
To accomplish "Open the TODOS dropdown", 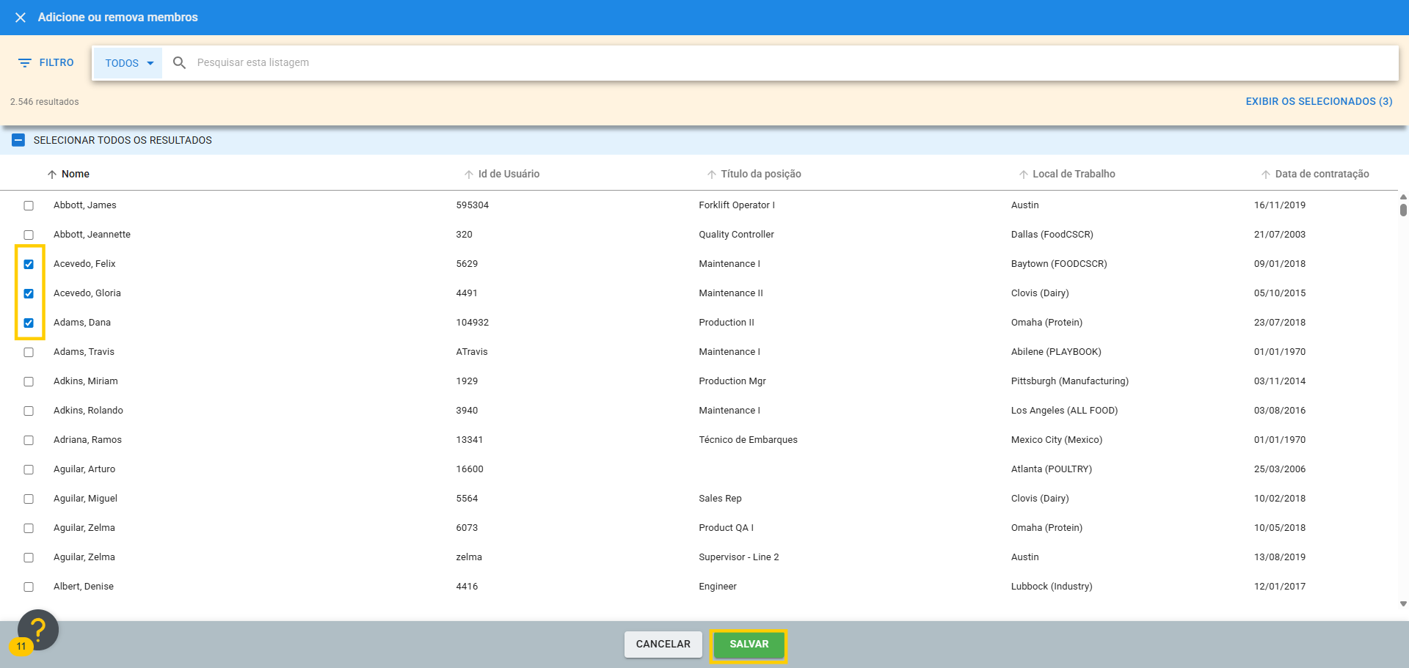I will (x=128, y=63).
